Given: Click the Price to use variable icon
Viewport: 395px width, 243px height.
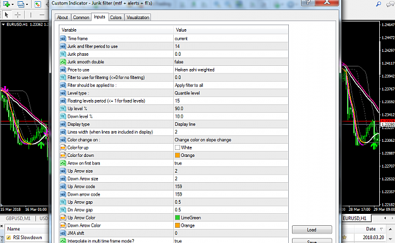Looking at the screenshot, I should 63,70.
